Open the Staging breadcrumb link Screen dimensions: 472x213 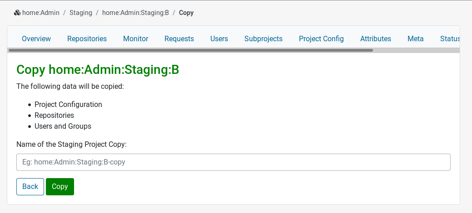(x=81, y=13)
